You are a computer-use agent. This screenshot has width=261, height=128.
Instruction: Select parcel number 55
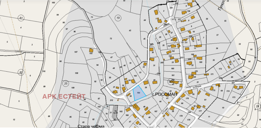click(x=225, y=21)
